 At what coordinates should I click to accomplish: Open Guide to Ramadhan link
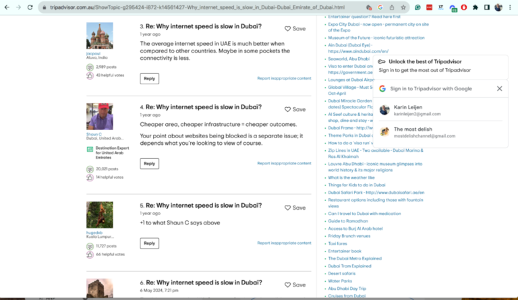pyautogui.click(x=348, y=221)
